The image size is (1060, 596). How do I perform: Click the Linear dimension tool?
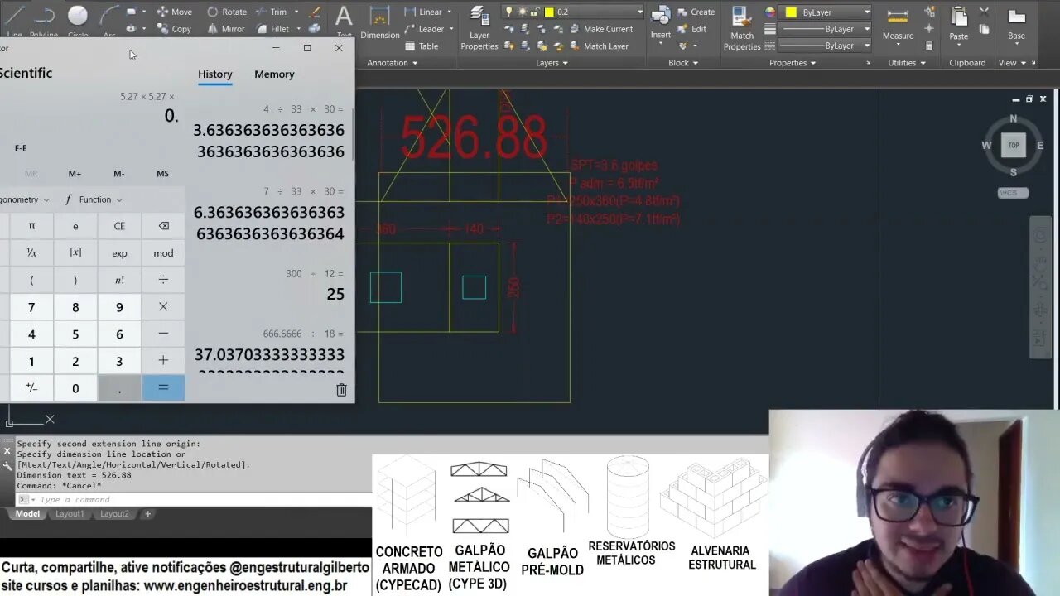(423, 12)
